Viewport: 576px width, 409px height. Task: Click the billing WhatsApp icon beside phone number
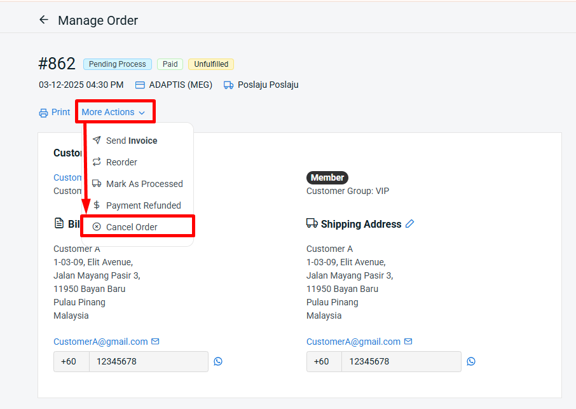tap(218, 361)
